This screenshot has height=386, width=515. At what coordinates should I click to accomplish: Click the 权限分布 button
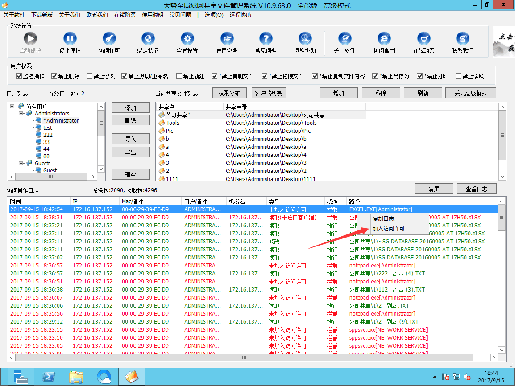(x=229, y=93)
